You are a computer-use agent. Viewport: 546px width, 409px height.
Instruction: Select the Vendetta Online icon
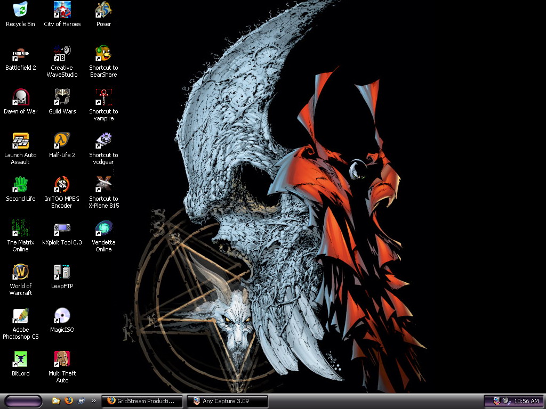(x=103, y=228)
